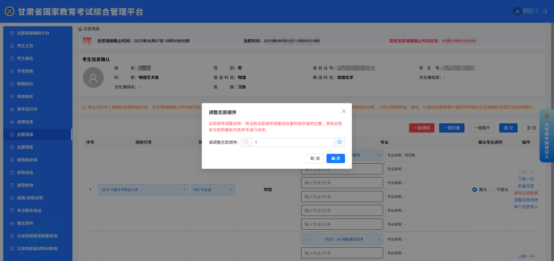This screenshot has width=554, height=261.
Task: Click 成绩/录取证明 sidebar icon
Action: (12, 198)
